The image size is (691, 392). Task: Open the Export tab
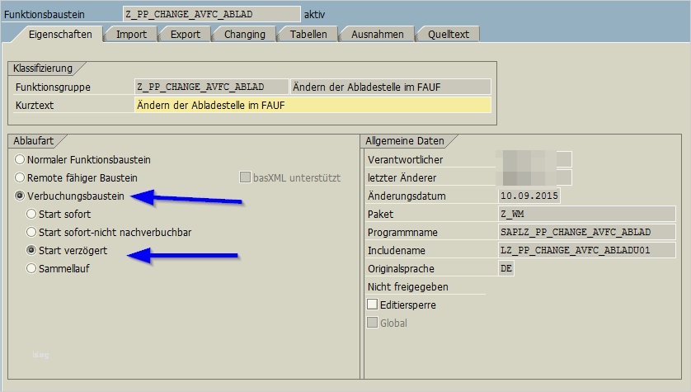click(x=185, y=35)
